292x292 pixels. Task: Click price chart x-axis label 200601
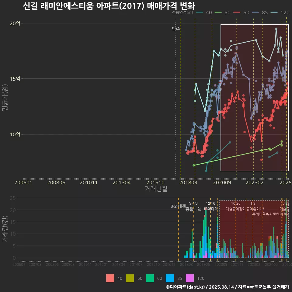tap(23, 182)
